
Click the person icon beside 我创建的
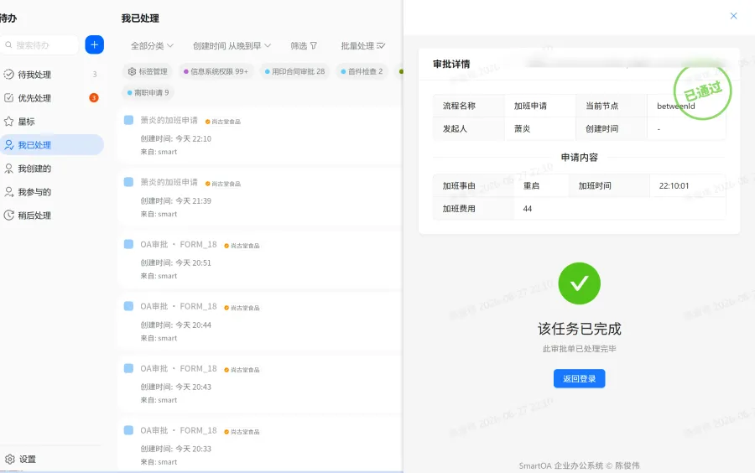pos(8,169)
